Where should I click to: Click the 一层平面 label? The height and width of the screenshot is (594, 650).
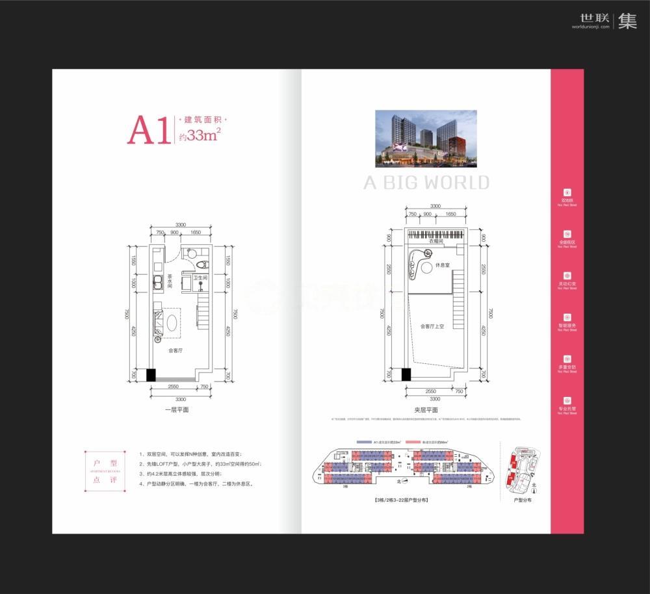pyautogui.click(x=176, y=410)
